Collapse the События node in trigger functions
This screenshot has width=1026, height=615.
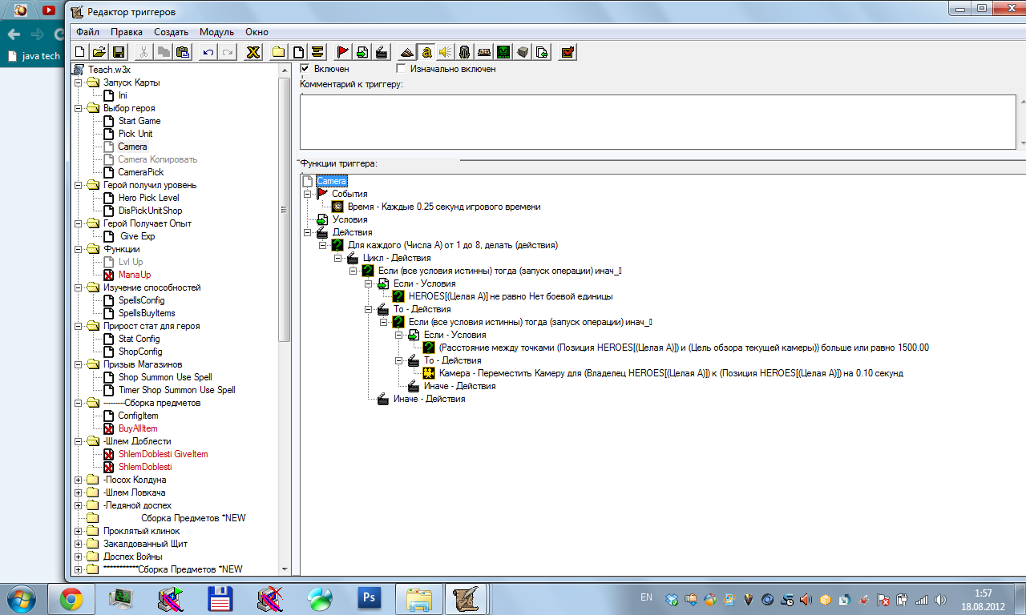coord(307,194)
